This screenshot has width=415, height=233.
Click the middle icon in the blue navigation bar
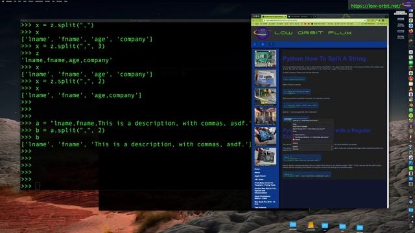coord(263,45)
